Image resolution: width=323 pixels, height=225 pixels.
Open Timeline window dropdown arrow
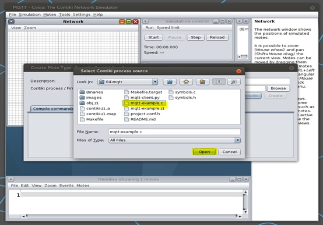[x=11, y=180]
